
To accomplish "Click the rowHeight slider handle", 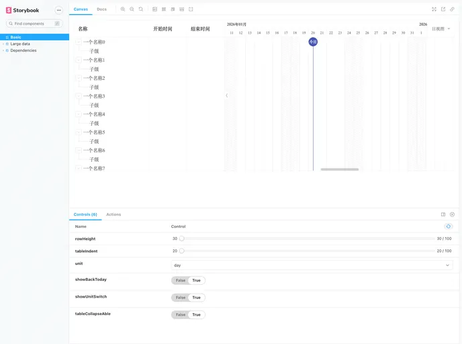I will pyautogui.click(x=182, y=239).
